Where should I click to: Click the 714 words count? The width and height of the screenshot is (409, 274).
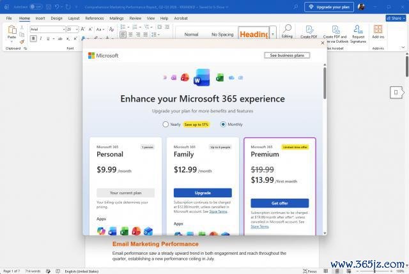pyautogui.click(x=33, y=271)
